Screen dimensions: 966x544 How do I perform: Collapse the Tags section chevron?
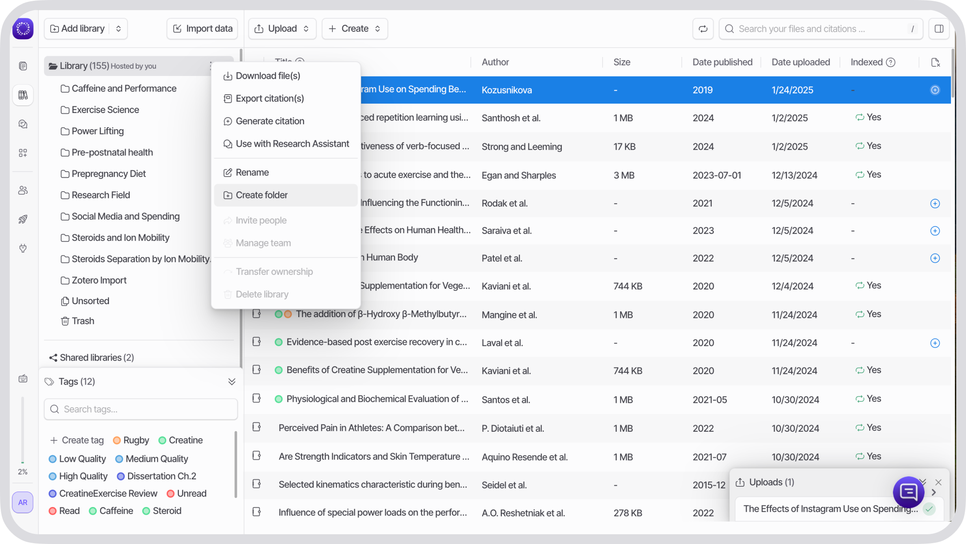tap(232, 381)
